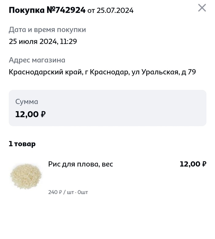This screenshot has width=215, height=239.
Task: Tap the rice product thumbnail image
Action: [26, 176]
